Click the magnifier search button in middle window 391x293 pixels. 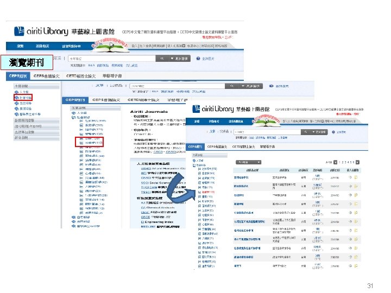pyautogui.click(x=232, y=86)
